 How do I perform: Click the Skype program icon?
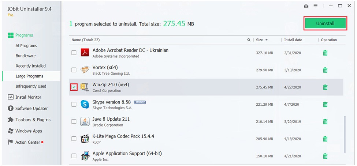[85, 104]
